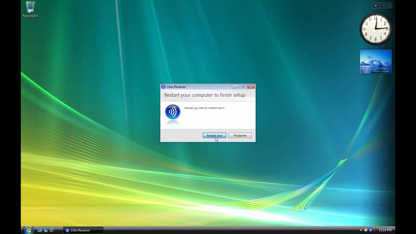Add a gadget with the sidebar plus button

tap(376, 6)
